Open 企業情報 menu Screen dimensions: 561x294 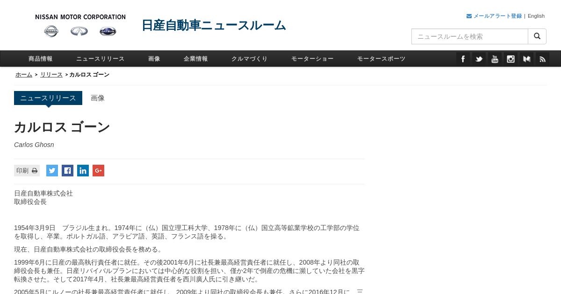195,59
